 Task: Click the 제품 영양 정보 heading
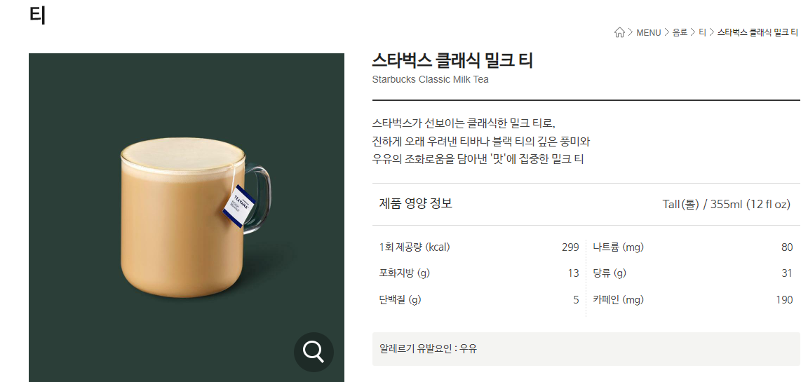pyautogui.click(x=416, y=203)
